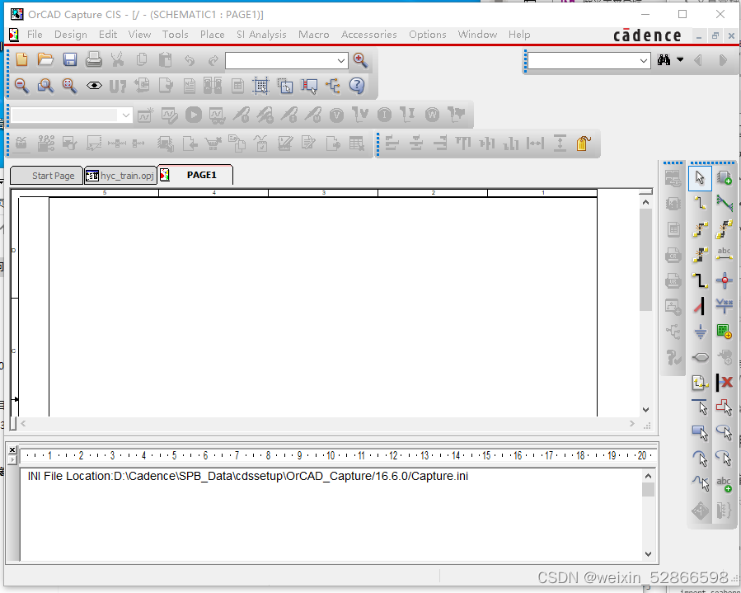
Task: Open the File menu
Action: tap(35, 35)
